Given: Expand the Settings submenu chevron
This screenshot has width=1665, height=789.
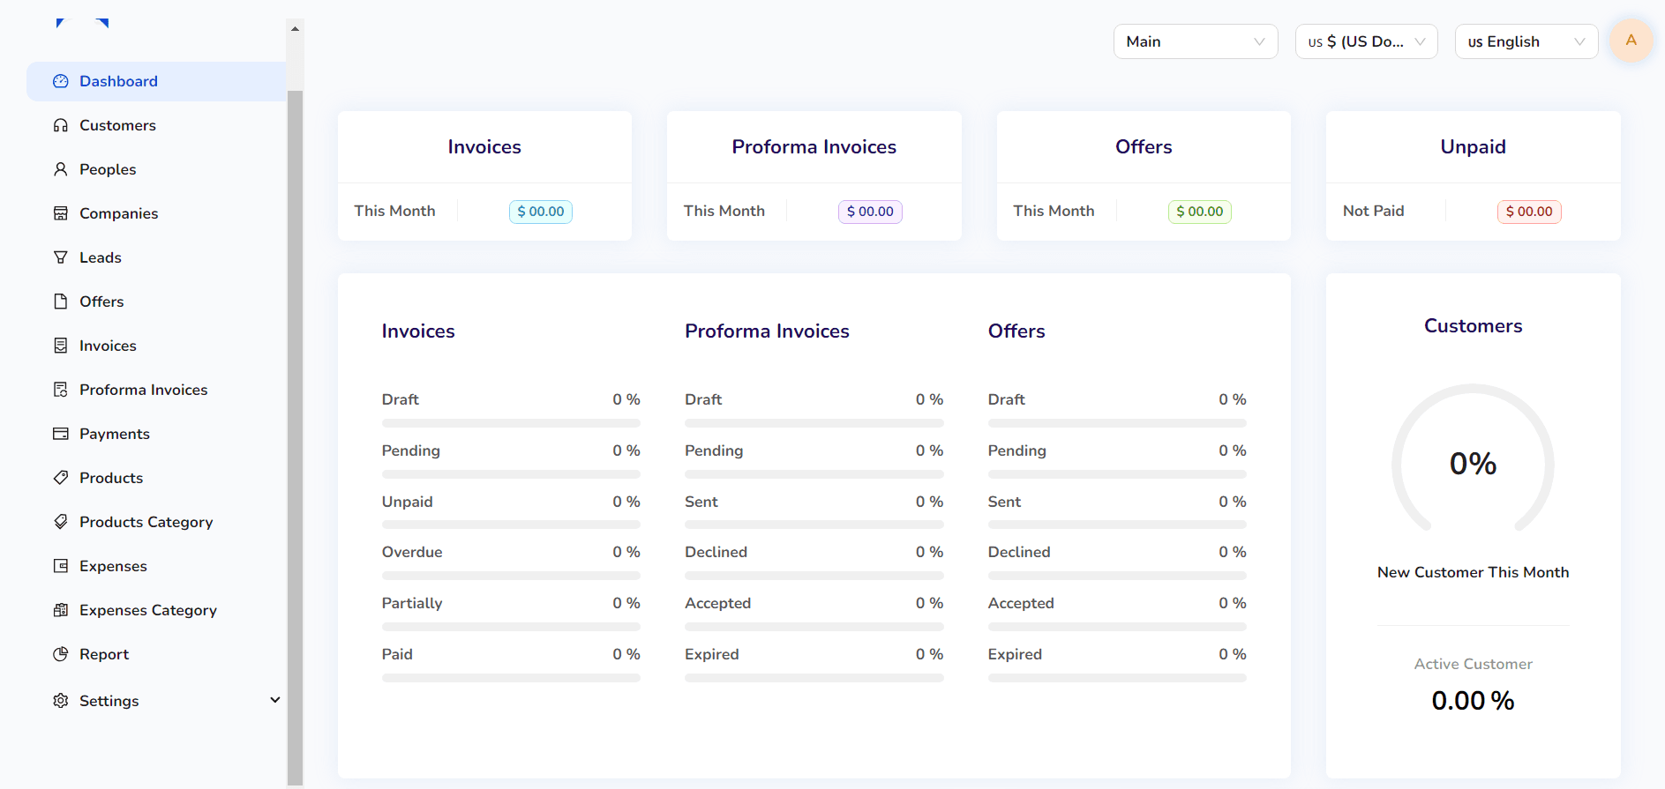Looking at the screenshot, I should 274,700.
